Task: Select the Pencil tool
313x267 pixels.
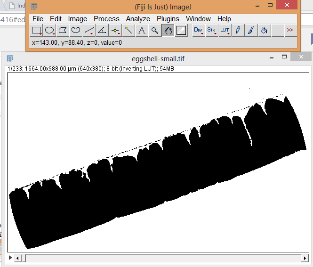Action: [x=238, y=30]
